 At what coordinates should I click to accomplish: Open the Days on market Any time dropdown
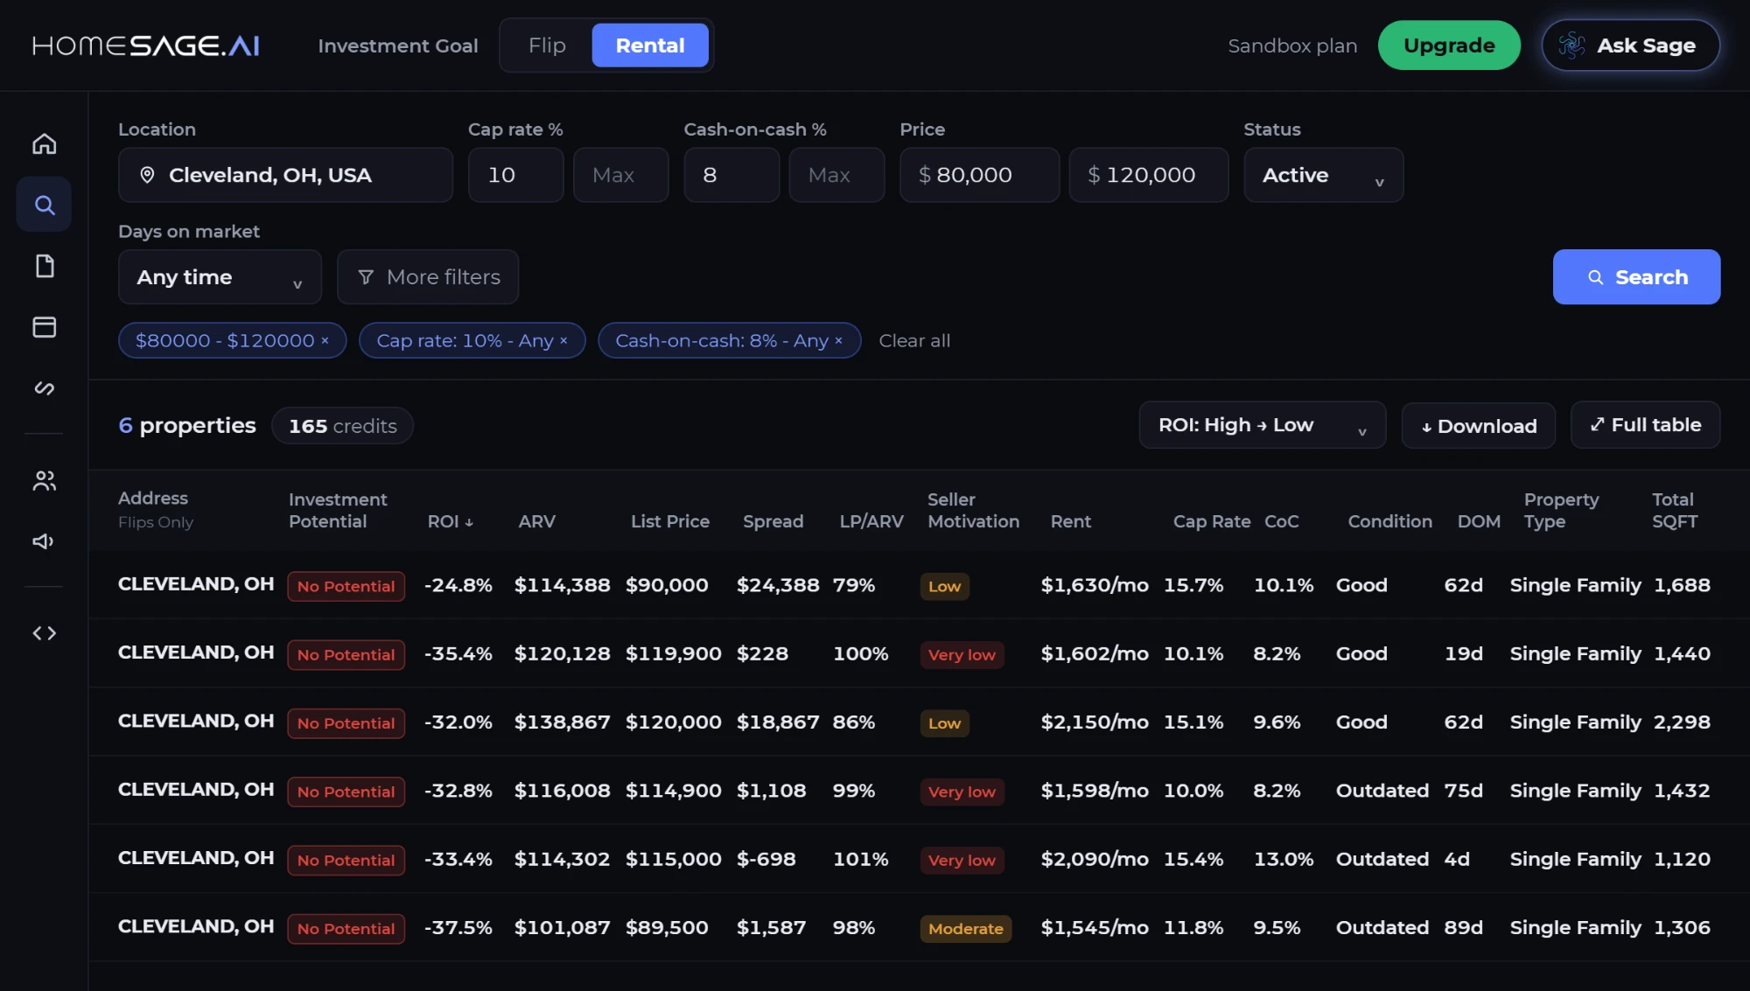point(220,277)
